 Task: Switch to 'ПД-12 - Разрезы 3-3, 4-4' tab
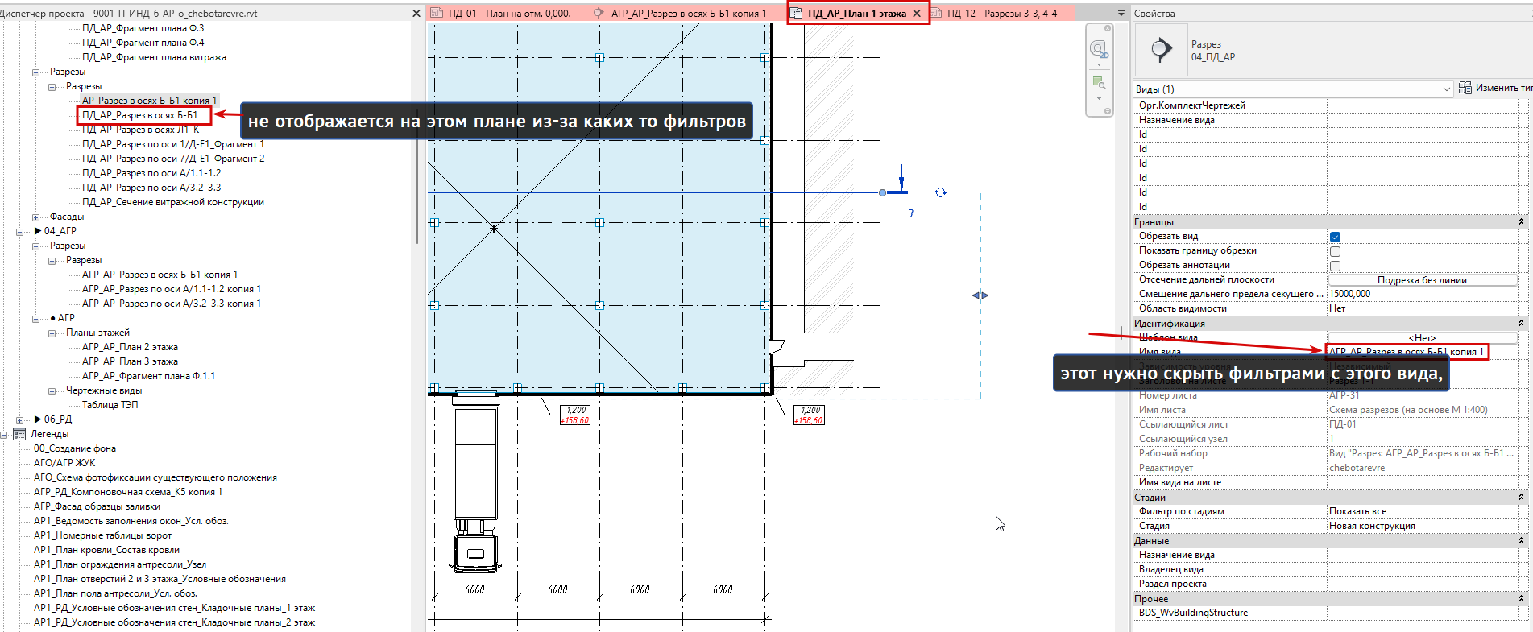coord(1002,14)
